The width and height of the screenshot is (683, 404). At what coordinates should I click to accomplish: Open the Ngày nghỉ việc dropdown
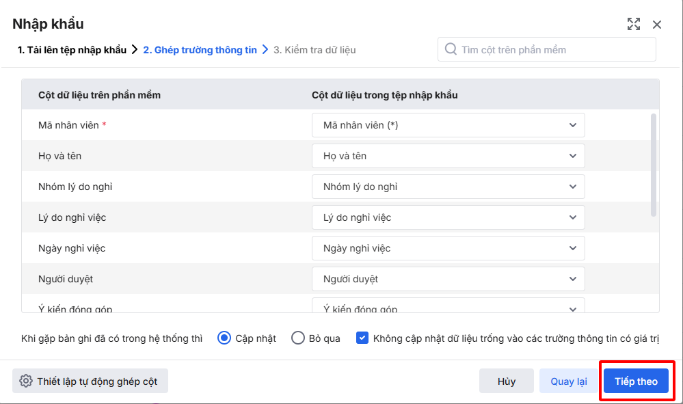(x=448, y=248)
